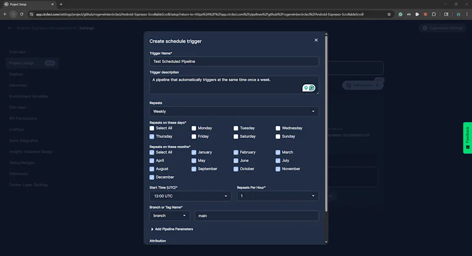This screenshot has width=472, height=256.
Task: Close the Project Setup browser tab
Action: click(x=52, y=4)
